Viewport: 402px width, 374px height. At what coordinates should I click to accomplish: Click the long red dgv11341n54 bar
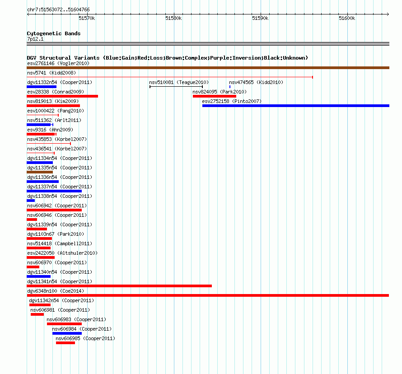[x=119, y=286]
